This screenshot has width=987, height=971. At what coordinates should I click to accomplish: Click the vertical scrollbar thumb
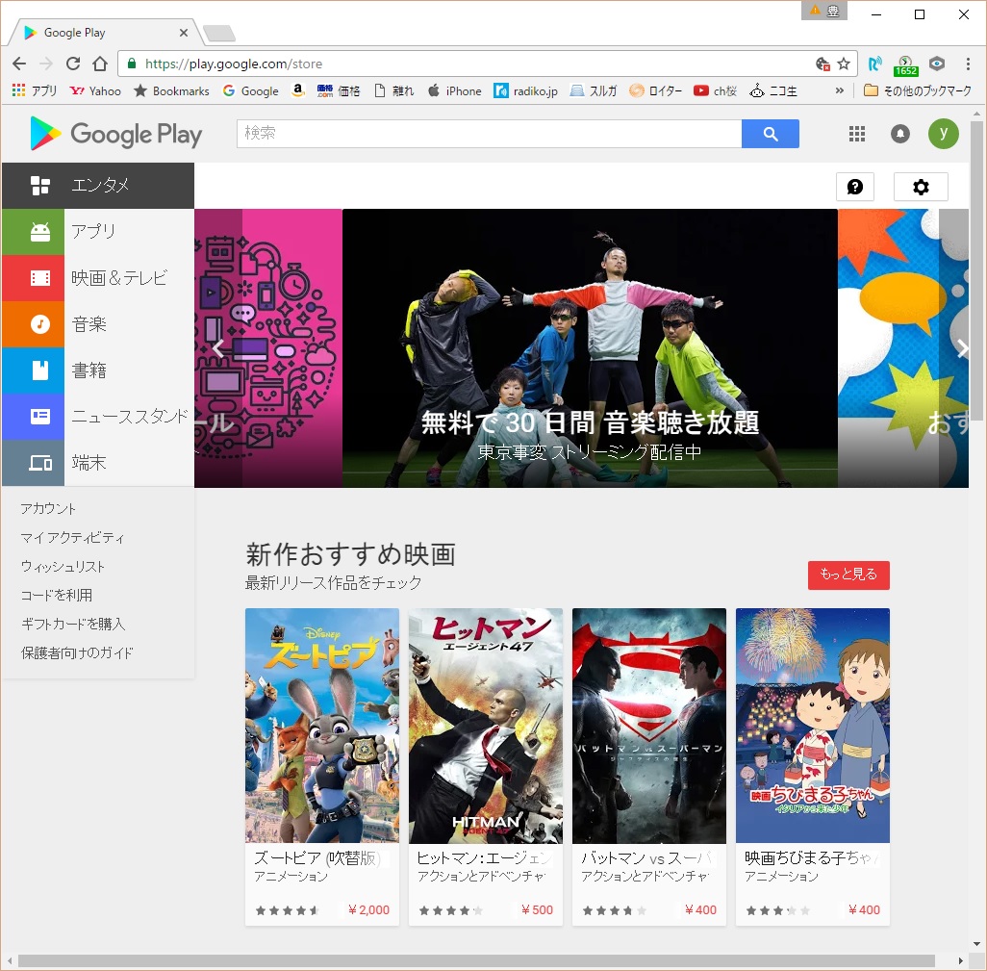976,270
